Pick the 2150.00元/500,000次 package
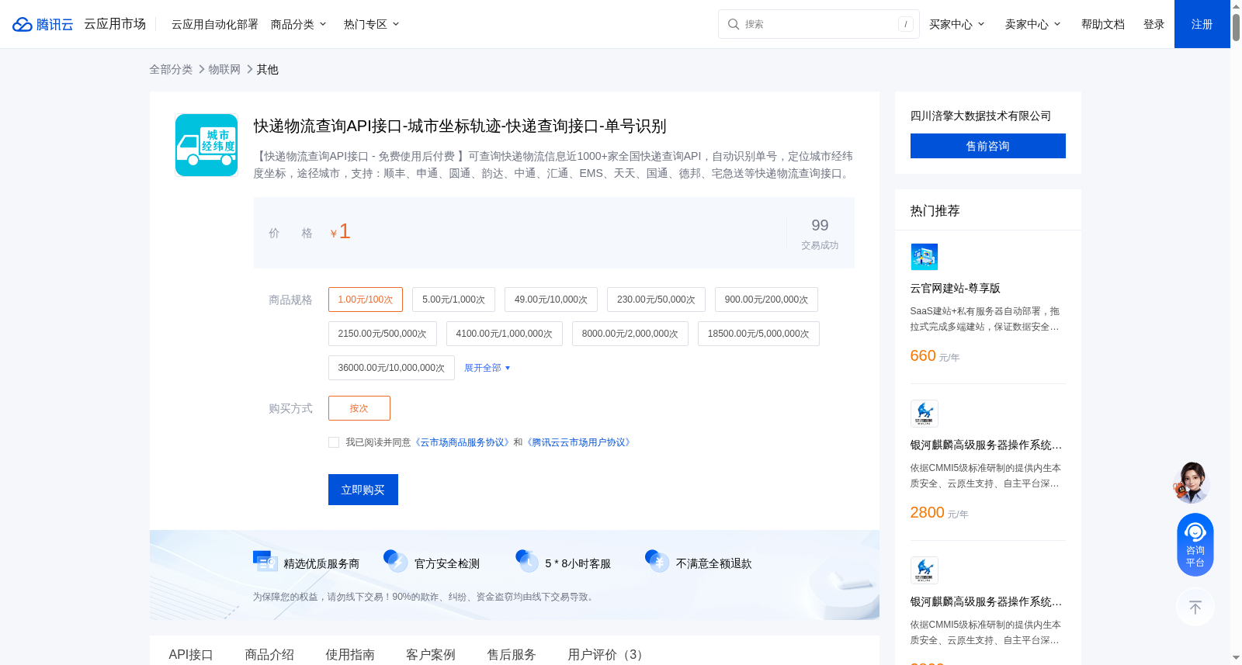Viewport: 1242px width, 665px height. (383, 334)
